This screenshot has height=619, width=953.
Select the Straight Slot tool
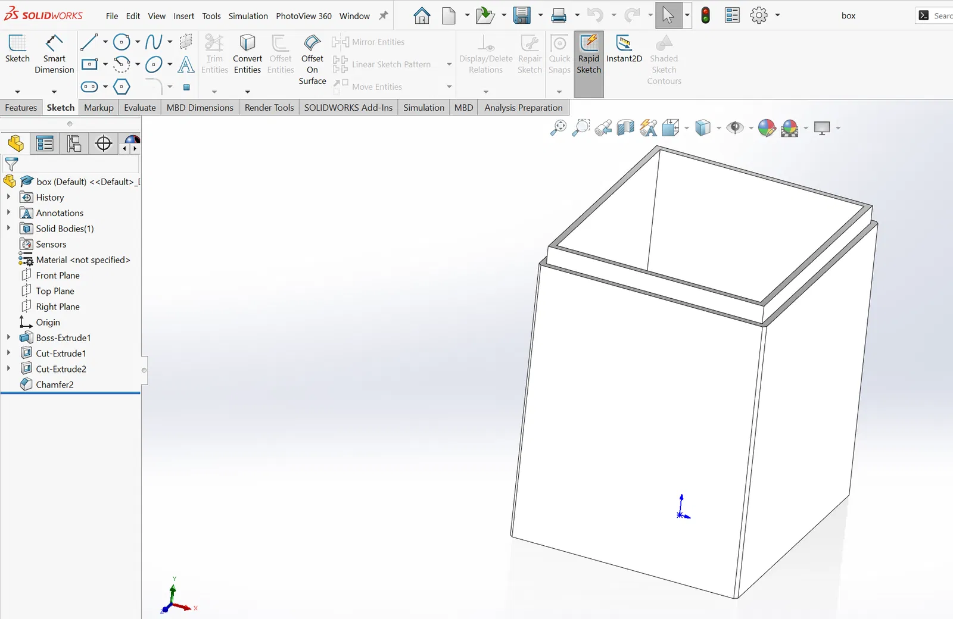[x=89, y=87]
